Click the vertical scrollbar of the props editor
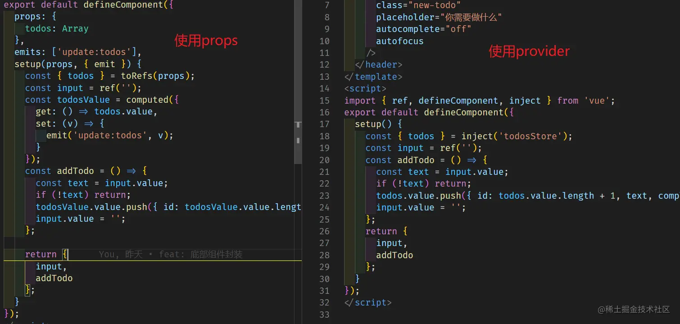 point(298,82)
